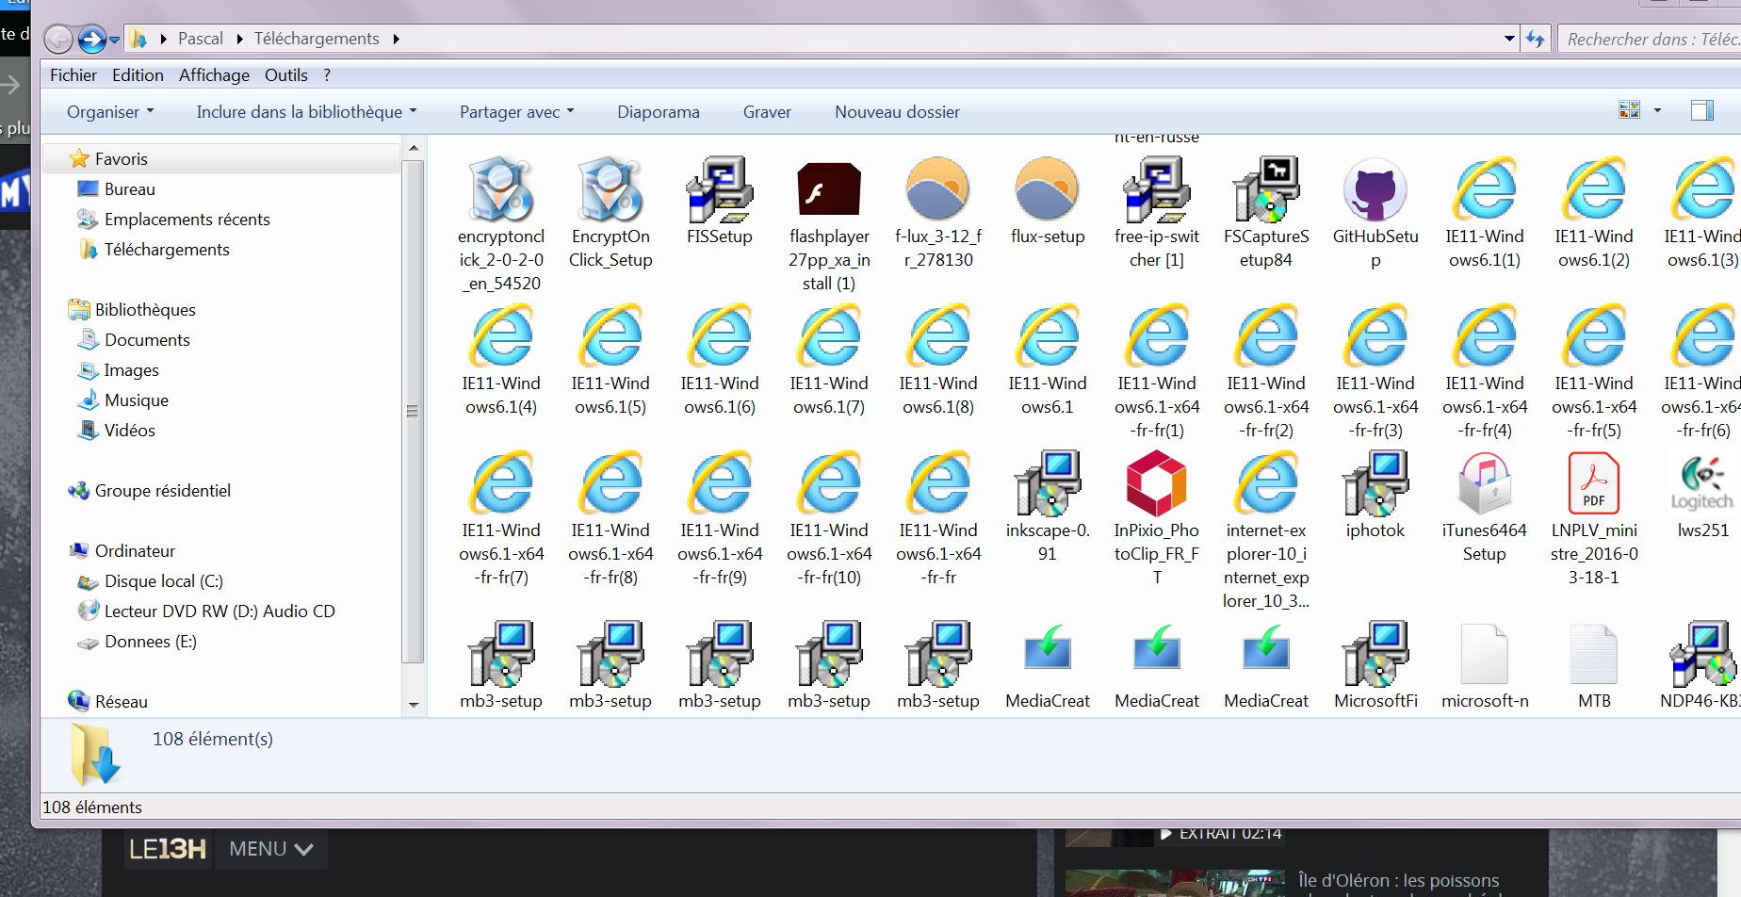Select the LNPLV_ministre PDF file icon
1741x897 pixels.
pos(1594,483)
